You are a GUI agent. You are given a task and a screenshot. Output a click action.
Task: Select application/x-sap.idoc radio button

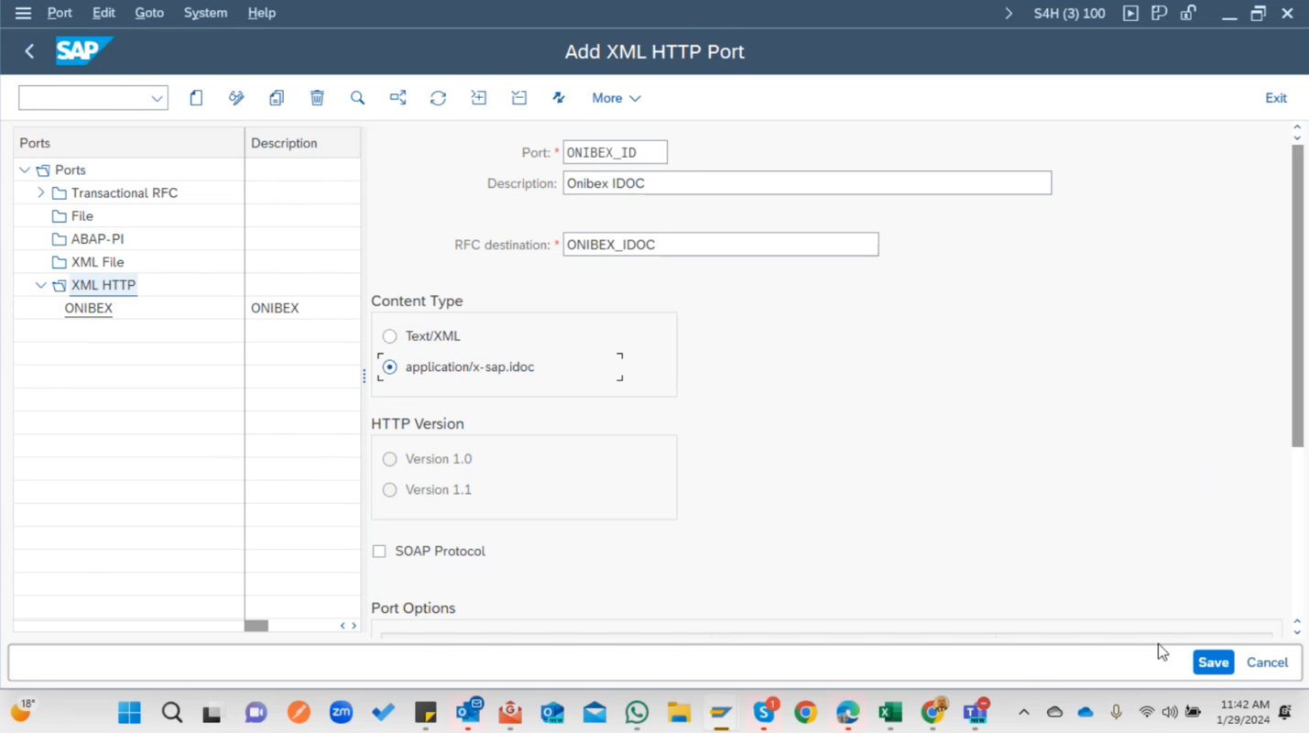390,366
